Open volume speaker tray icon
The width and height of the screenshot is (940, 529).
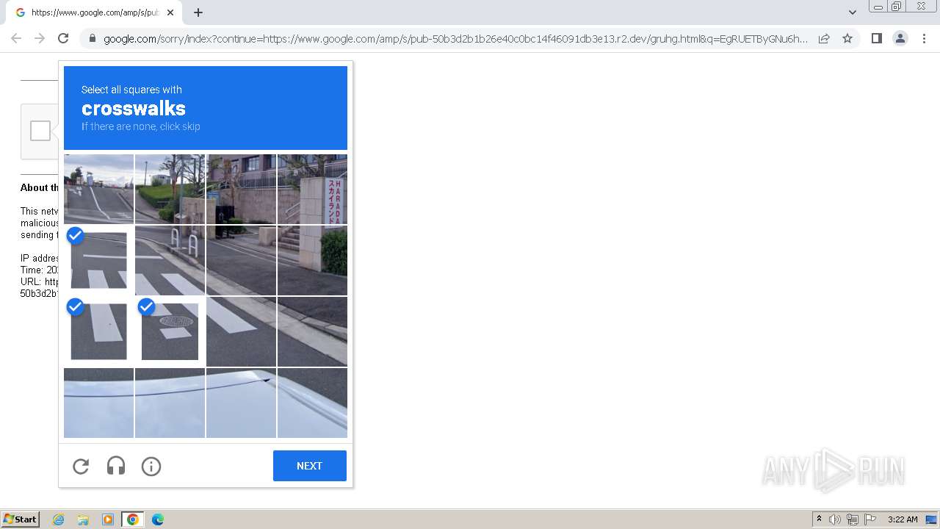(x=835, y=519)
